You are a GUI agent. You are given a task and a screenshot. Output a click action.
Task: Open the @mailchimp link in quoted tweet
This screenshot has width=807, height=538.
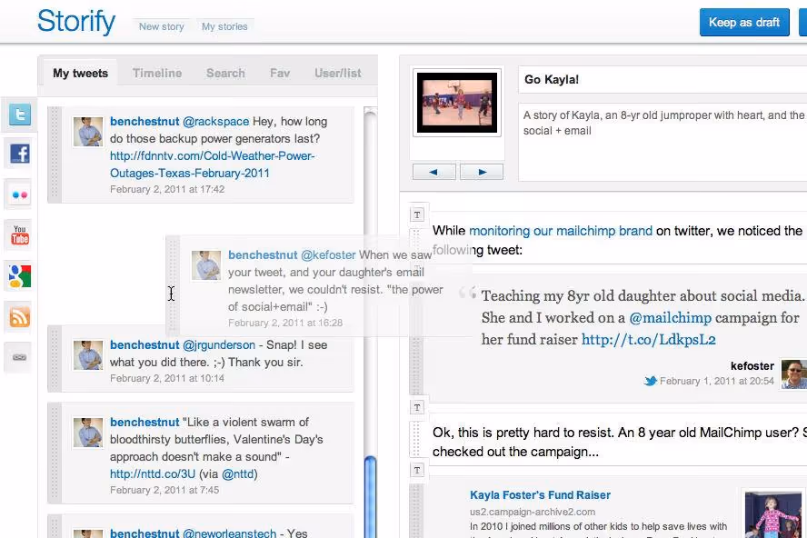pos(670,318)
